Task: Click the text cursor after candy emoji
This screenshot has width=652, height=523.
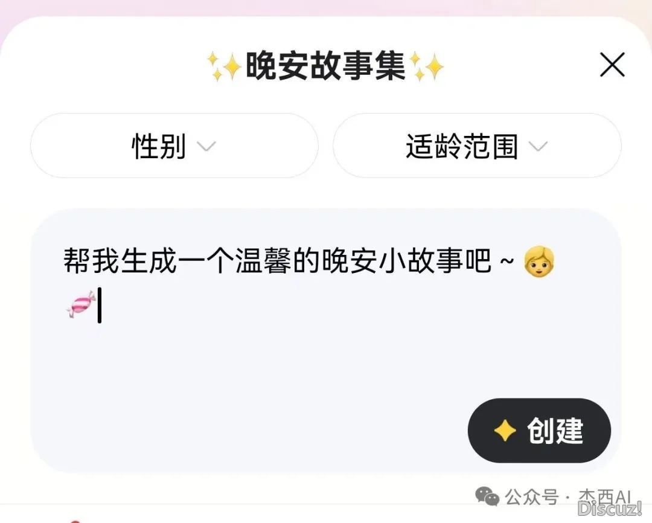Action: (x=100, y=305)
